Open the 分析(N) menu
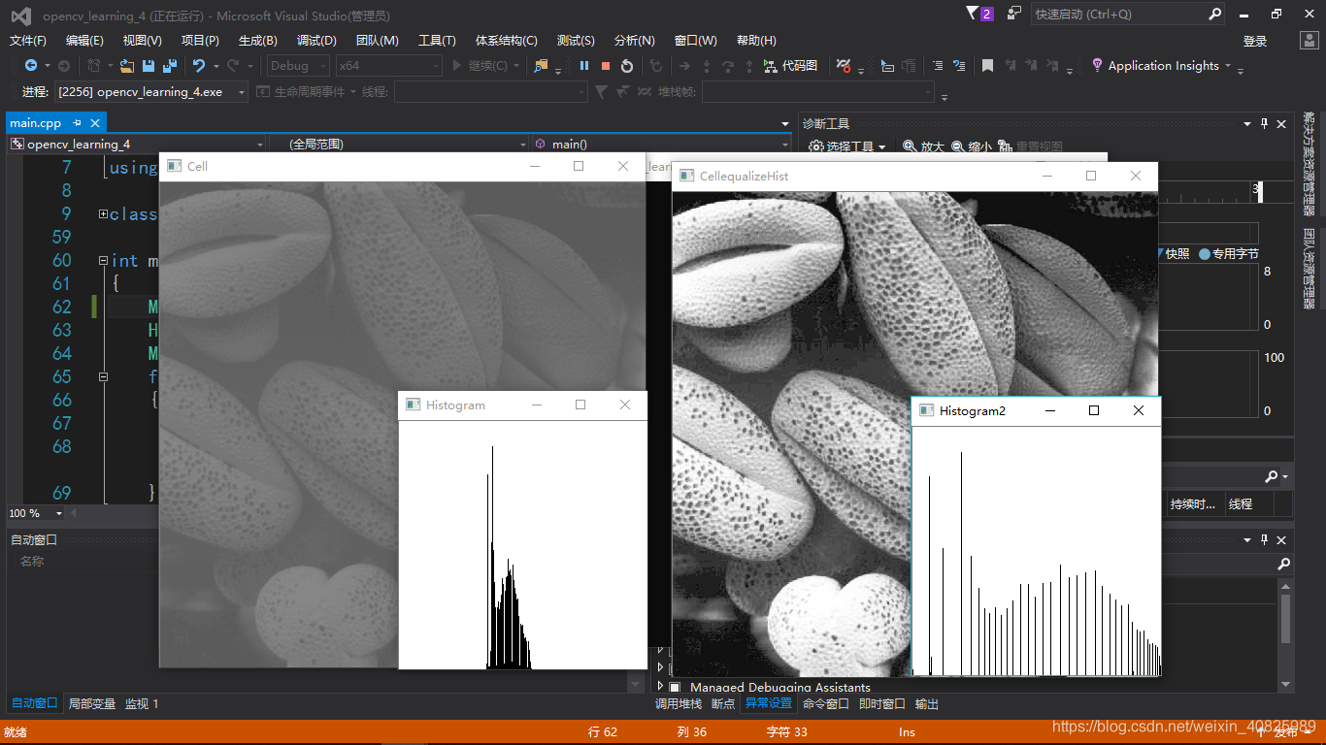This screenshot has height=745, width=1326. 635,41
